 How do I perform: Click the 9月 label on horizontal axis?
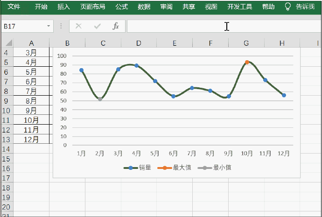pos(228,154)
